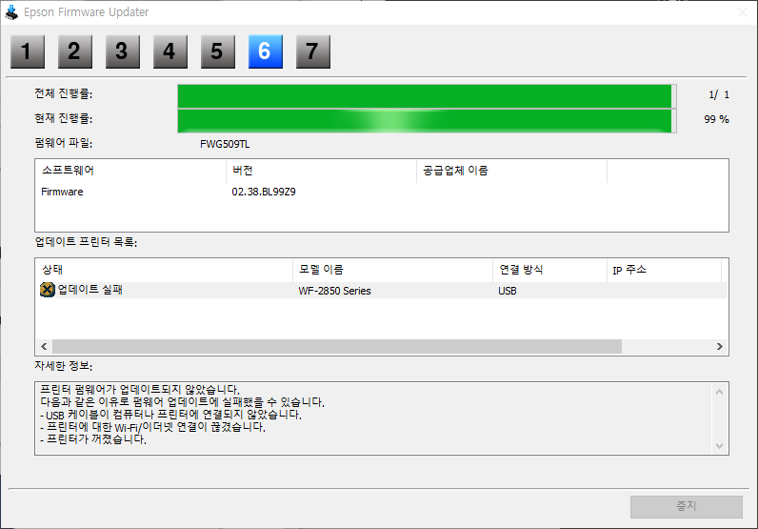
Task: Select the 업데이트 실패 status text
Action: (90, 290)
